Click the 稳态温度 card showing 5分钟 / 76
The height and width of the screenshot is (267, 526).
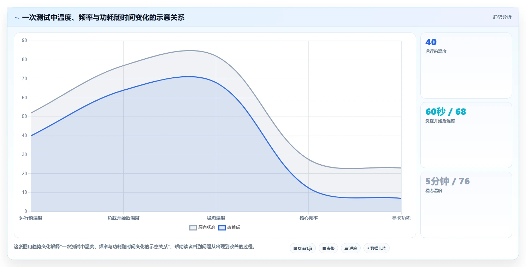[466, 205]
